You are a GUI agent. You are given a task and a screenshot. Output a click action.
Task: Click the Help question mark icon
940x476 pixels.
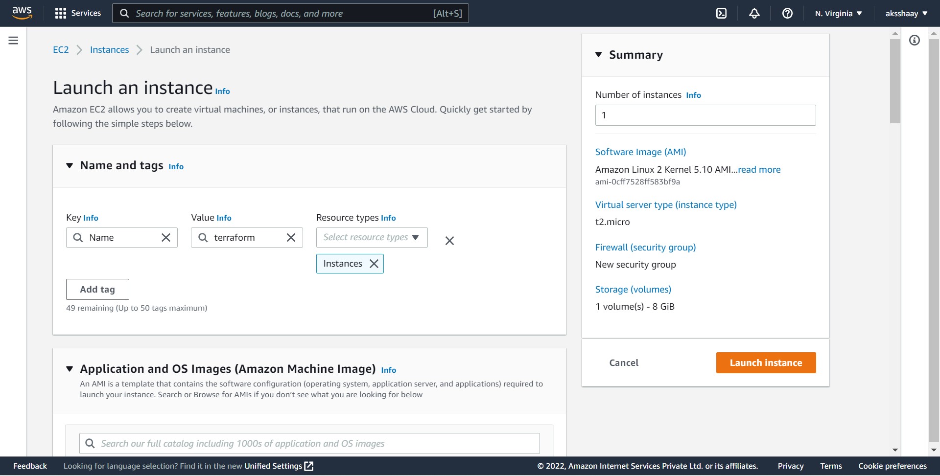(x=787, y=13)
